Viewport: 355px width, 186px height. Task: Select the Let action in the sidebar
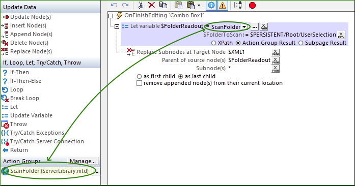(14, 107)
